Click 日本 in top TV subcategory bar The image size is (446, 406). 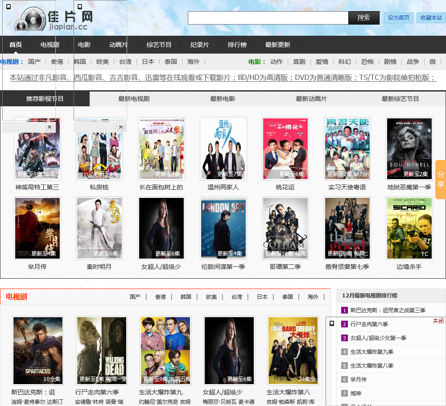(x=148, y=62)
